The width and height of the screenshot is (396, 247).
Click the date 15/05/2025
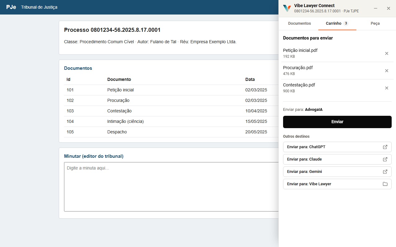point(256,122)
